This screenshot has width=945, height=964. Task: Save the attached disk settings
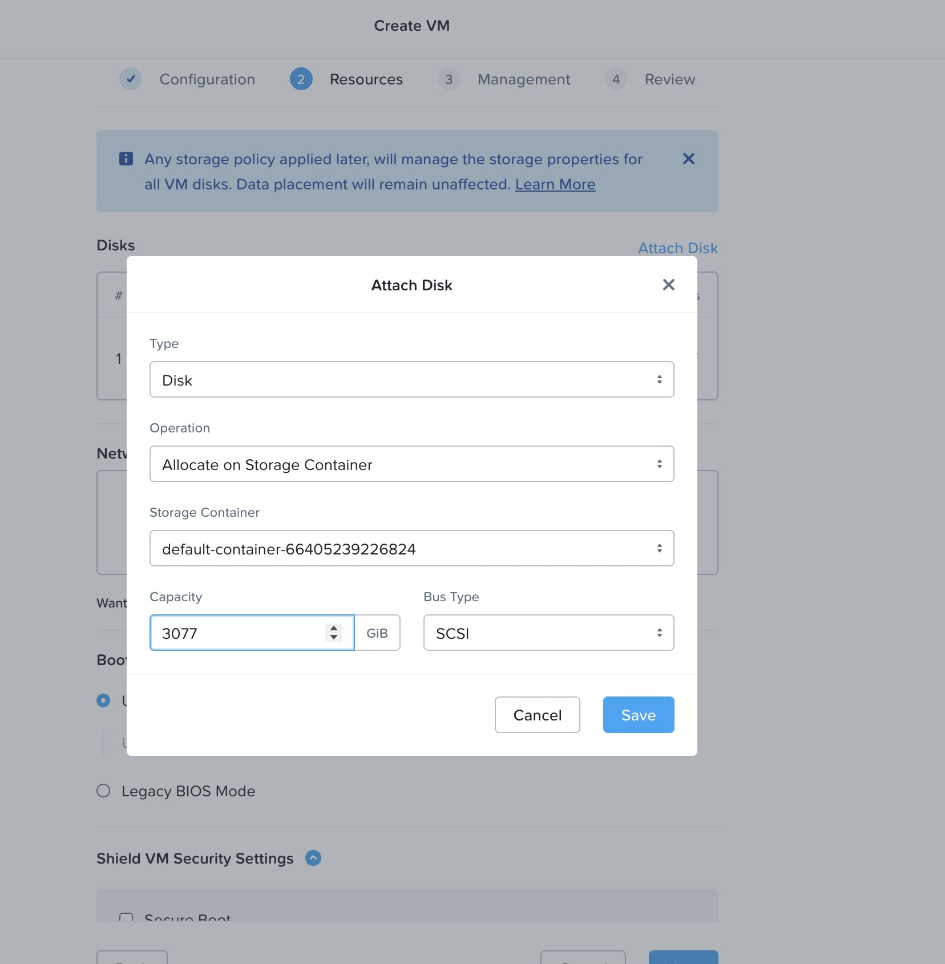point(638,715)
